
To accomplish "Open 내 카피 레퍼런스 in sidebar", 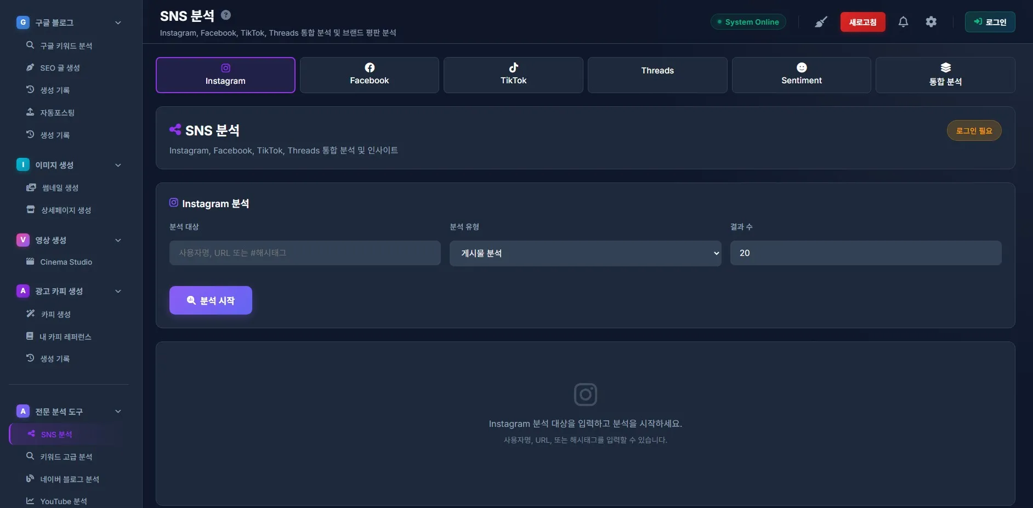I will [69, 336].
